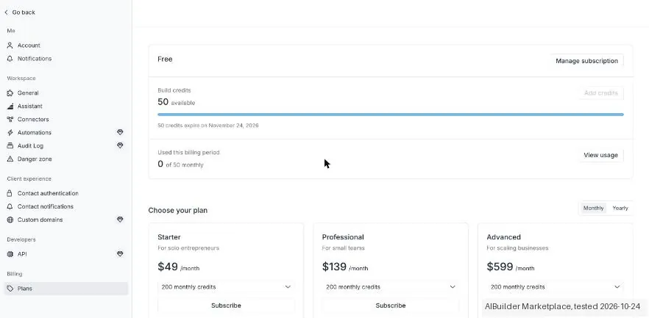The height and width of the screenshot is (318, 649).
Task: Click the build credits progress bar
Action: tap(390, 115)
